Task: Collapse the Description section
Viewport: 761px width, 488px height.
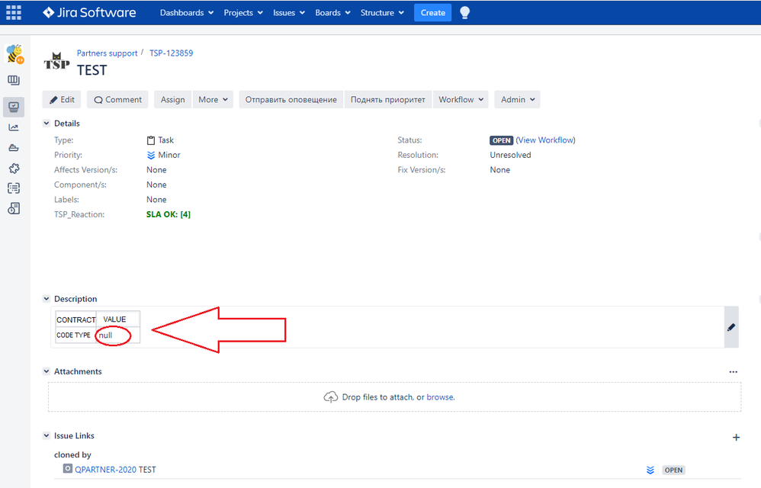Action: pos(47,299)
